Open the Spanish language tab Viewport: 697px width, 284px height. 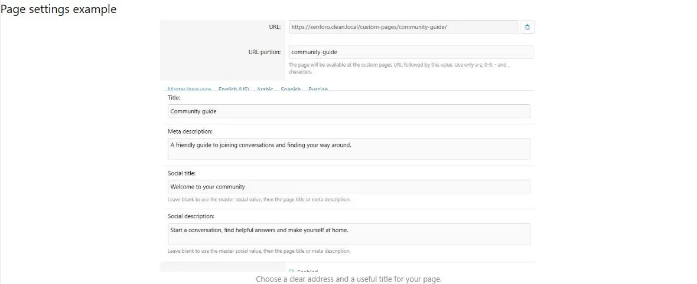pyautogui.click(x=291, y=89)
